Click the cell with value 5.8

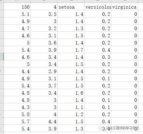pos(17,114)
